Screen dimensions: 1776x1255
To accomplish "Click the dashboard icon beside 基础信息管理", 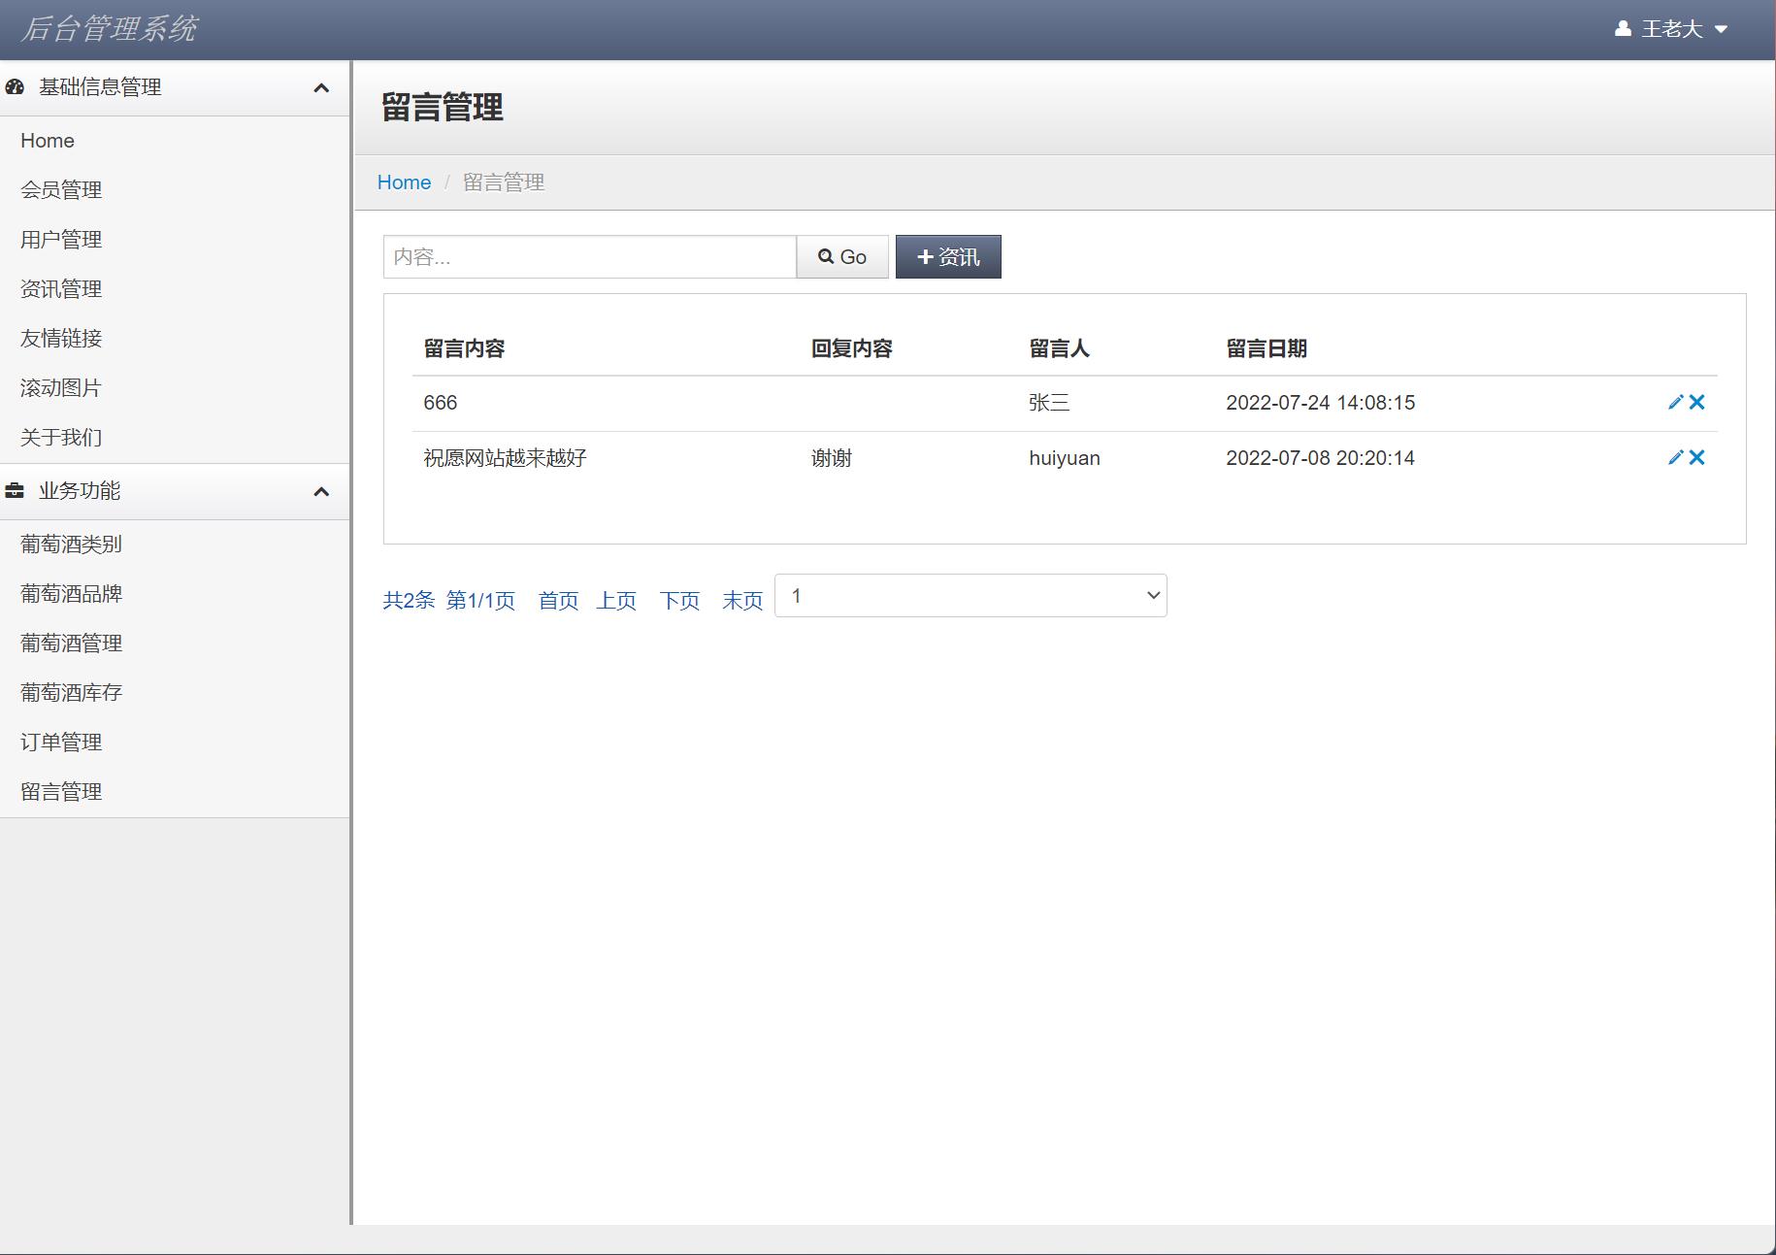I will click(x=15, y=87).
